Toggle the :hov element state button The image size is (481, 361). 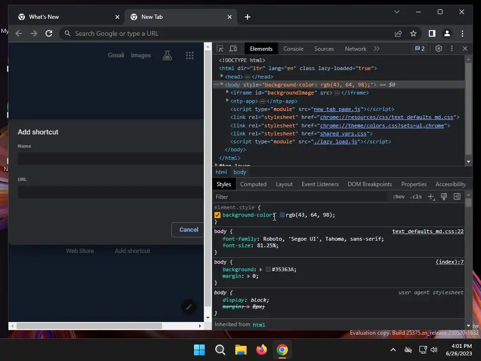click(398, 196)
